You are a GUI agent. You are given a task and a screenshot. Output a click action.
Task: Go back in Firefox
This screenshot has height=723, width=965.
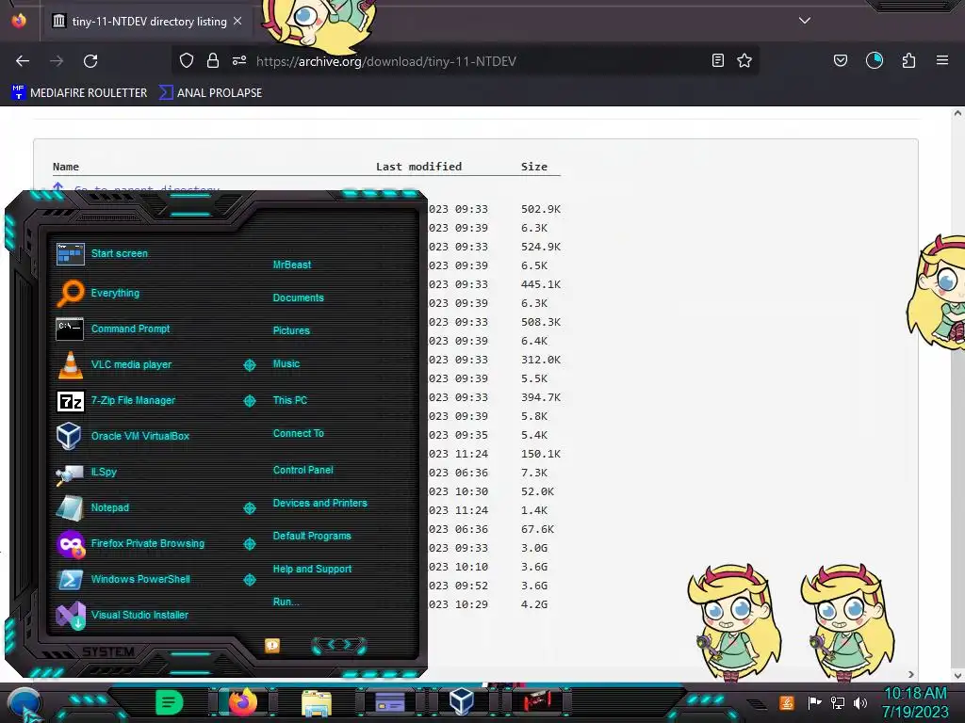tap(23, 61)
